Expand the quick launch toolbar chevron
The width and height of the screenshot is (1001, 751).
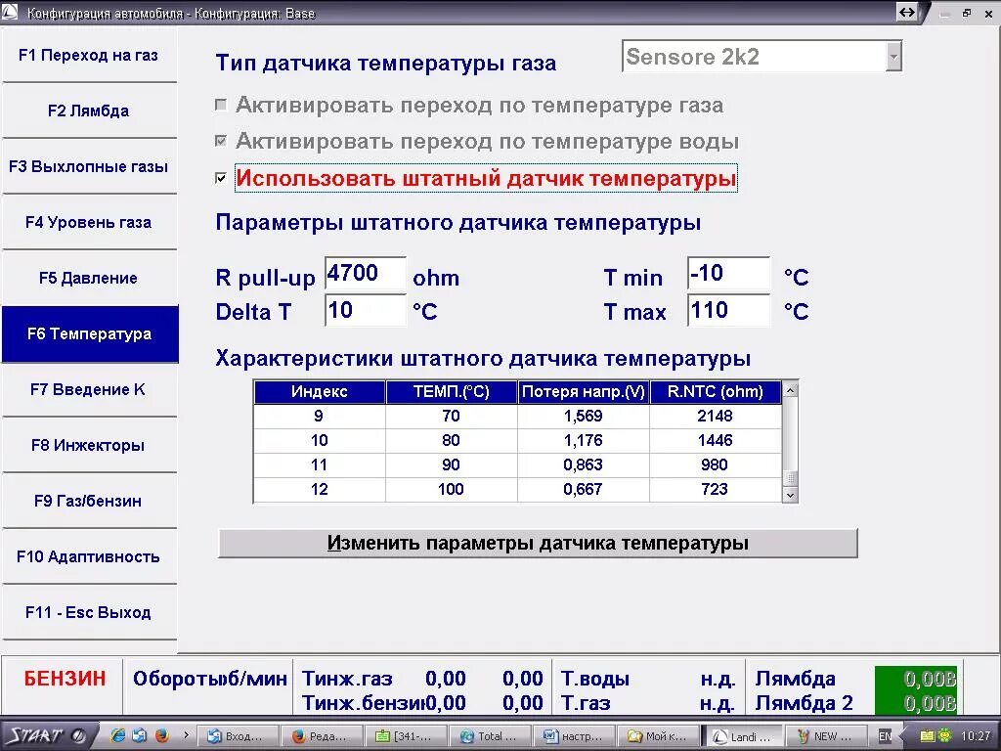point(187,735)
